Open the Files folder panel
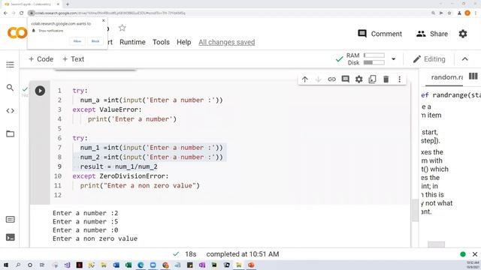This screenshot has width=481, height=270. (x=10, y=133)
